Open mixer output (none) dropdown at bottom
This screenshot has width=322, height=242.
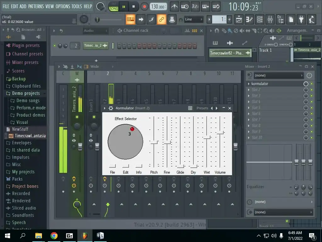point(283,212)
